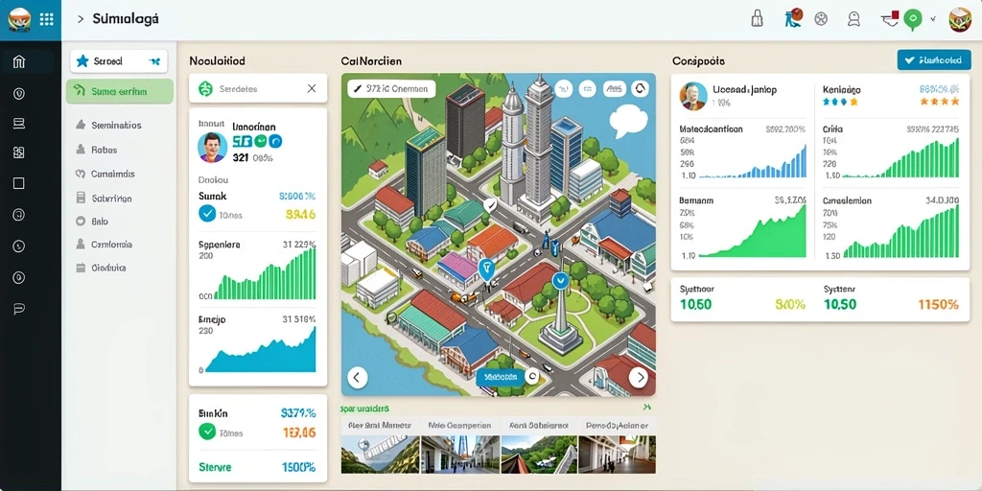Open dropdown arrow next to green pin

pos(933,19)
